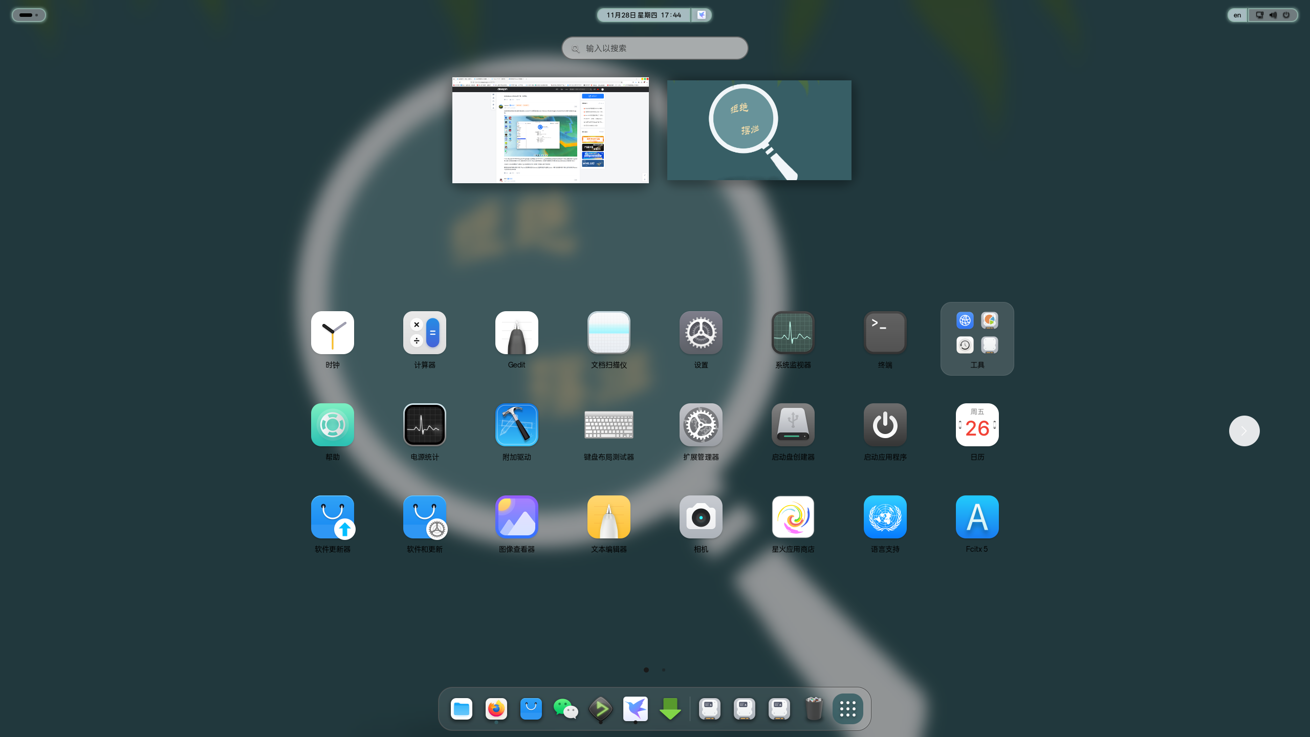
Task: Launch 文本编辑器 text editor
Action: tap(608, 524)
